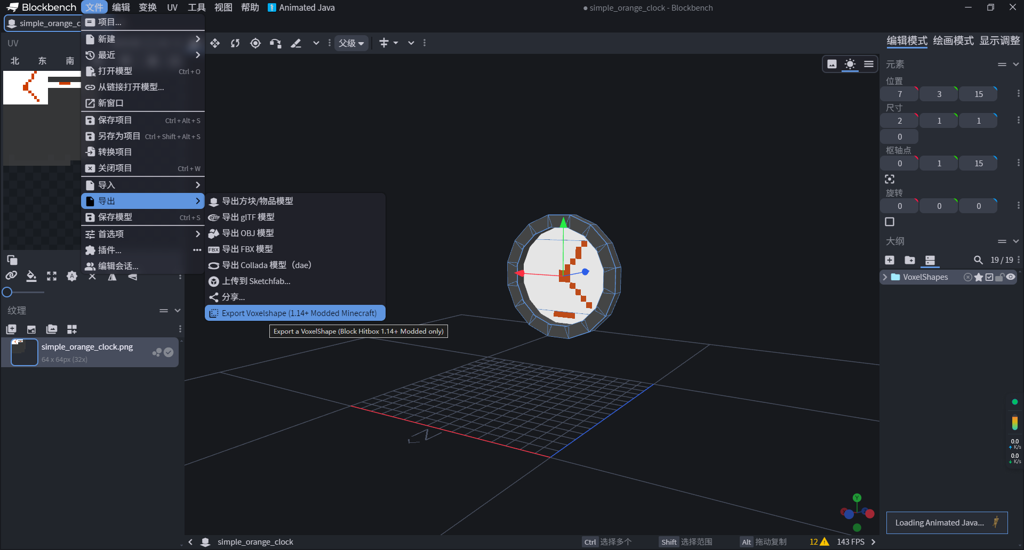Click the particle texture dots icon
Image resolution: width=1024 pixels, height=550 pixels.
157,352
